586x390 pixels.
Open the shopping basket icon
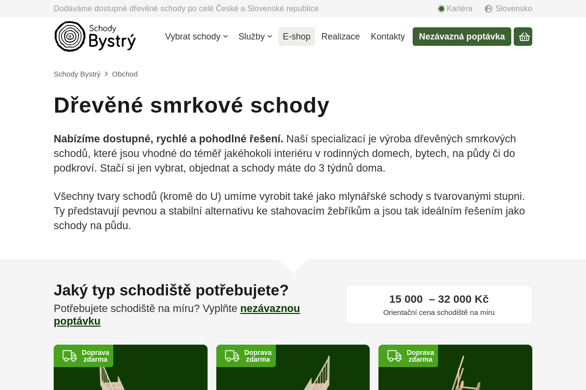click(x=523, y=37)
